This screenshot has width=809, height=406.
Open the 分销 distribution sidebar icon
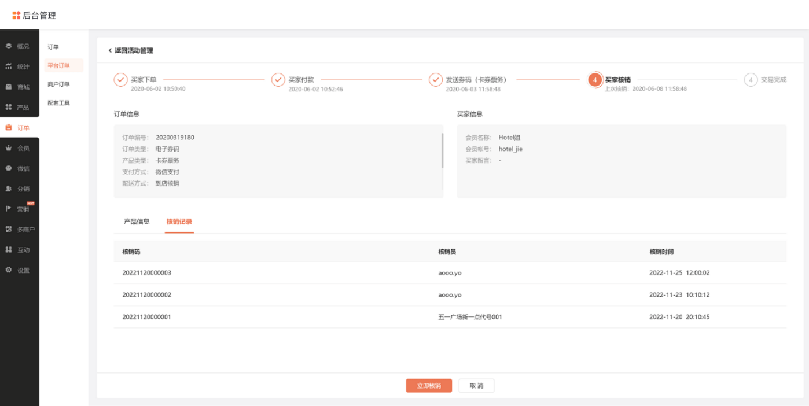pyautogui.click(x=9, y=189)
